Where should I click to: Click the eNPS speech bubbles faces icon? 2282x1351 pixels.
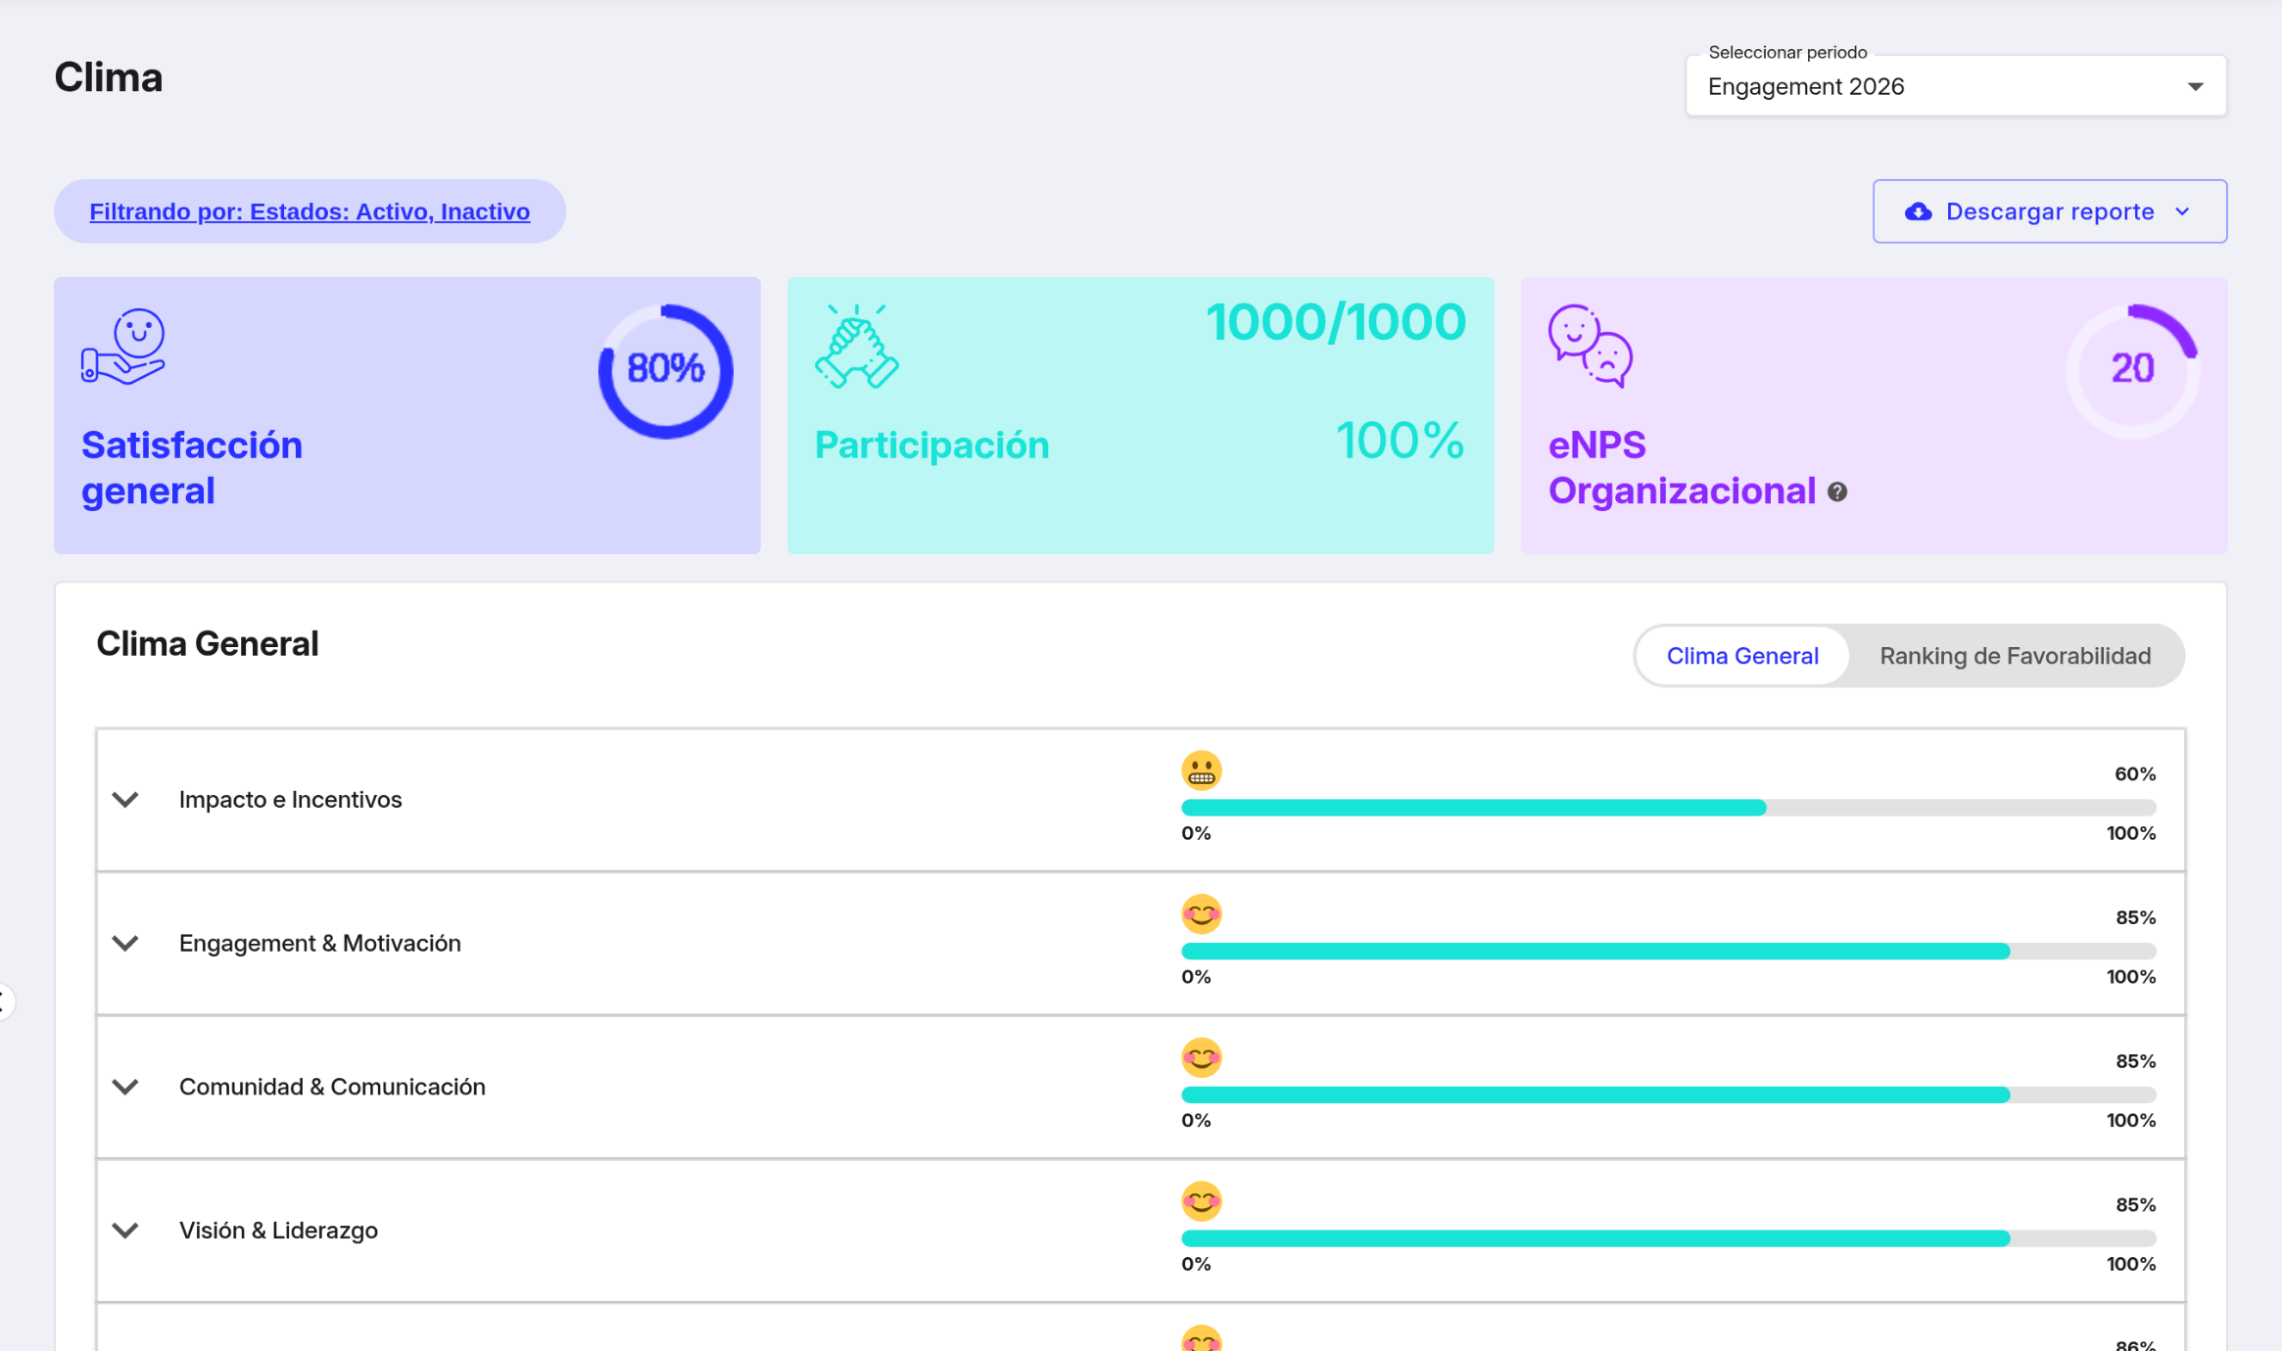[1591, 347]
